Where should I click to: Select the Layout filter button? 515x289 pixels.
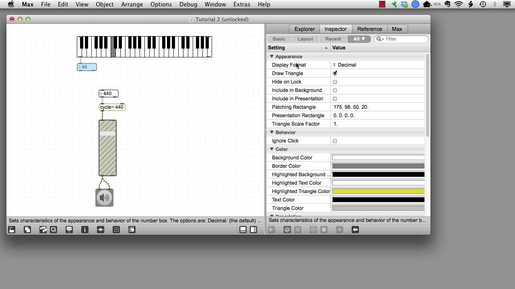(305, 39)
